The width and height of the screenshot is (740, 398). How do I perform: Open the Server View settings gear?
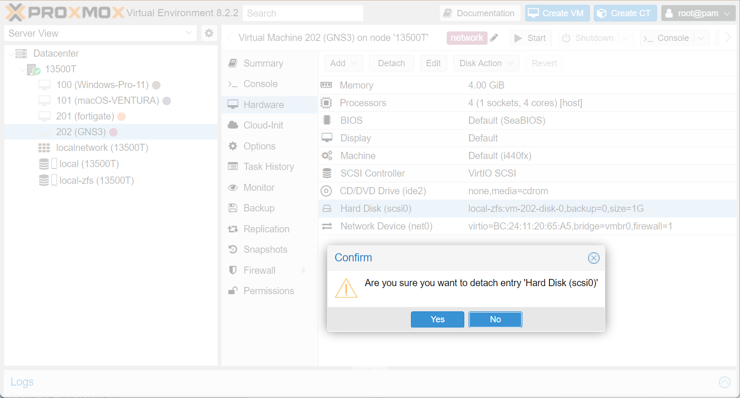click(209, 33)
